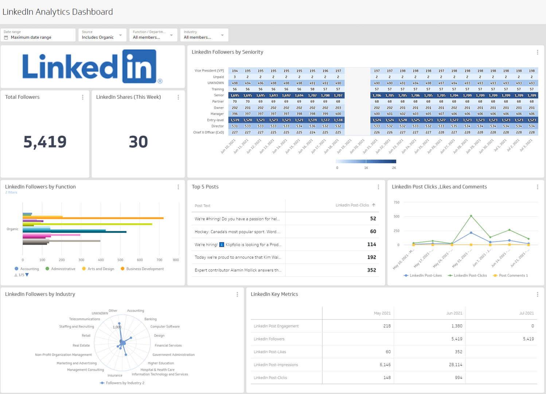Click the LinkedIn logo image

point(93,66)
